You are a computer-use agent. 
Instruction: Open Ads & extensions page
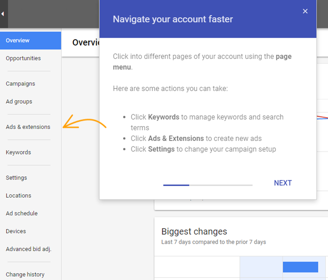point(28,127)
